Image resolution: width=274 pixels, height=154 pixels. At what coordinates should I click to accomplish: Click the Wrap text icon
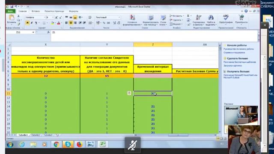(x=90, y=17)
